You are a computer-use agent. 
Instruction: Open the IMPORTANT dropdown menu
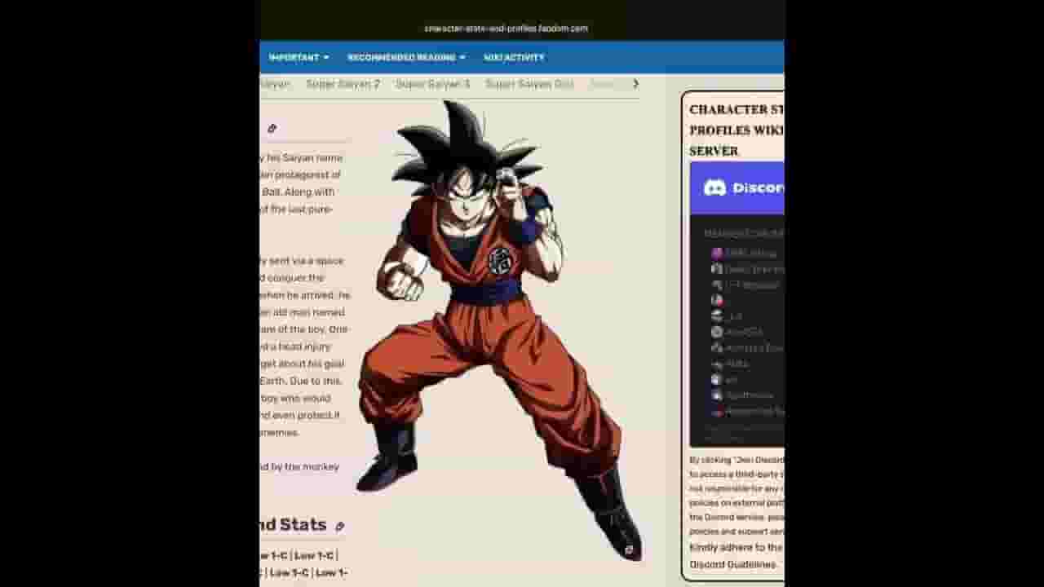(x=299, y=58)
